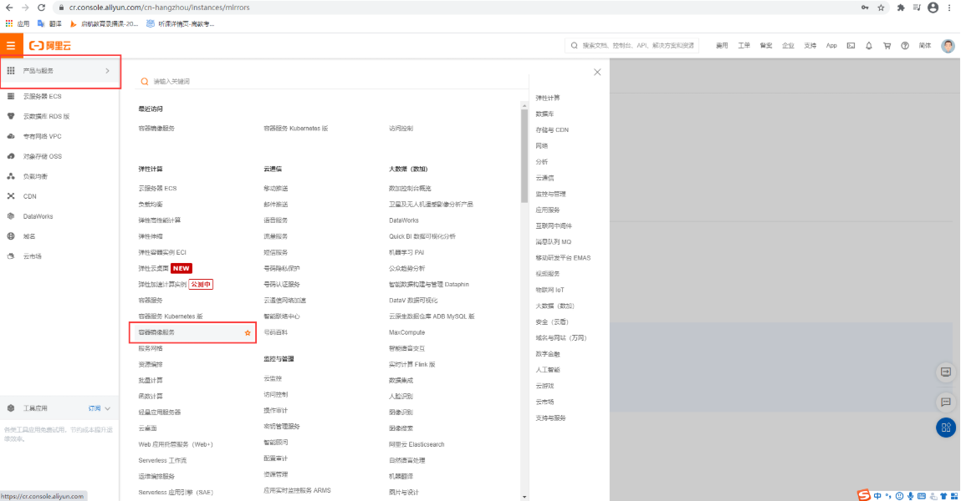Viewport: 961px width, 501px height.
Task: Click the 负载均衡 sidebar icon
Action: point(11,176)
